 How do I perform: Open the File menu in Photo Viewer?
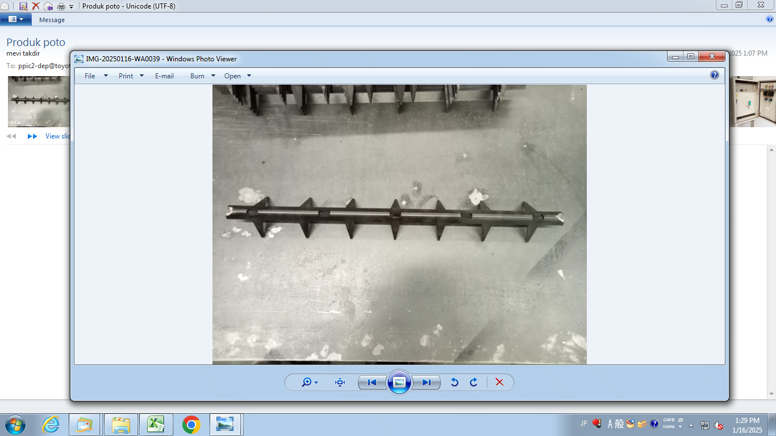(x=90, y=76)
